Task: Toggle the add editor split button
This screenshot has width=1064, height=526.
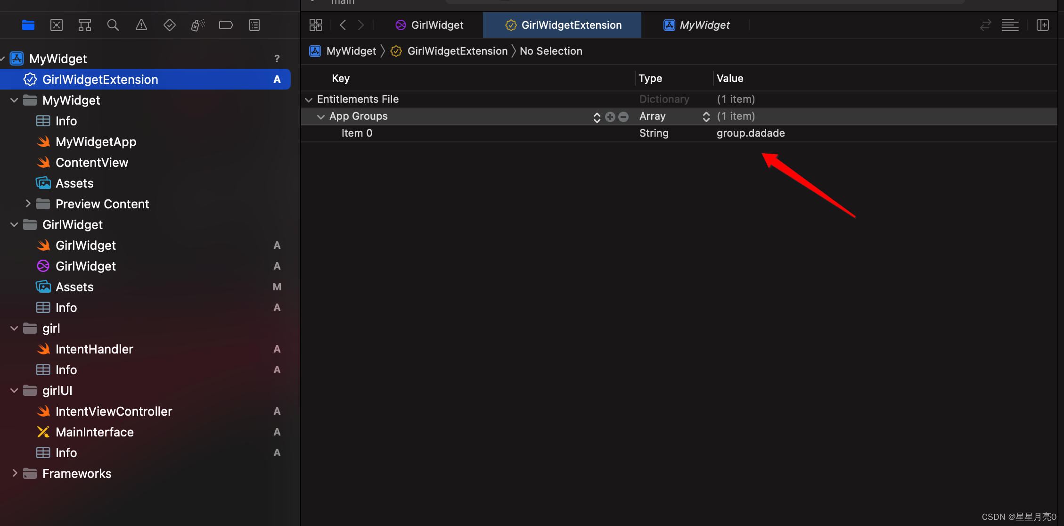Action: (1043, 25)
